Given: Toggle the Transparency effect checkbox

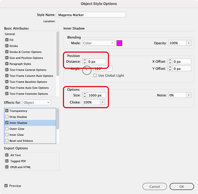Looking at the screenshot, I should [7, 111].
